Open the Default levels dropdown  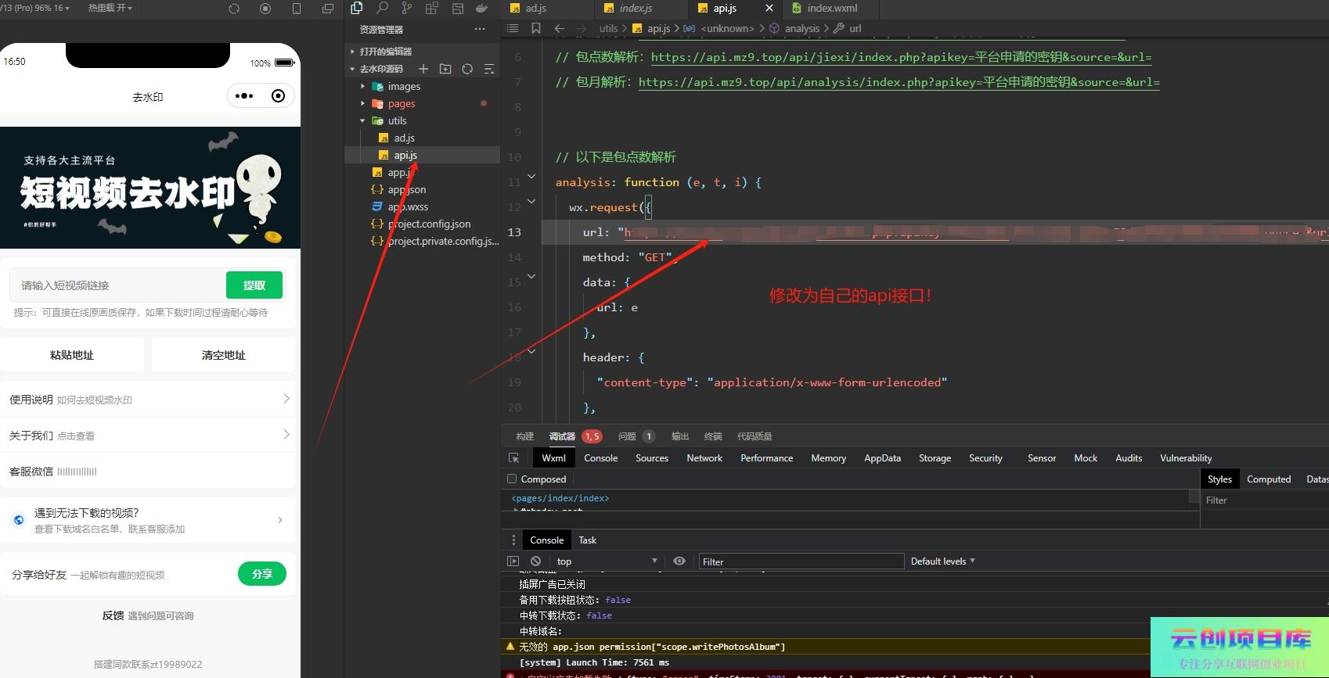pos(942,561)
